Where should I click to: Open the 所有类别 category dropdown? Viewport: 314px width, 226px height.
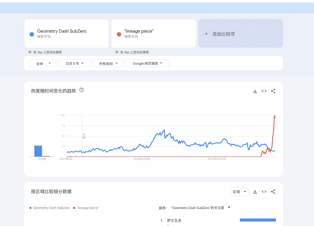pyautogui.click(x=108, y=63)
